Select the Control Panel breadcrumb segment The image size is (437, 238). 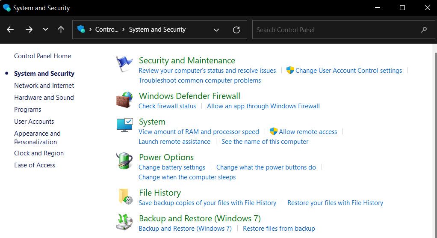(107, 29)
